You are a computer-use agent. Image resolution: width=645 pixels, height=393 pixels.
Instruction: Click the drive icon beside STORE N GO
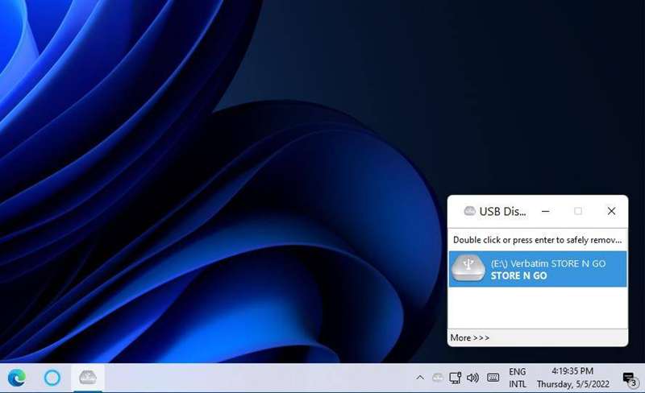(x=468, y=268)
